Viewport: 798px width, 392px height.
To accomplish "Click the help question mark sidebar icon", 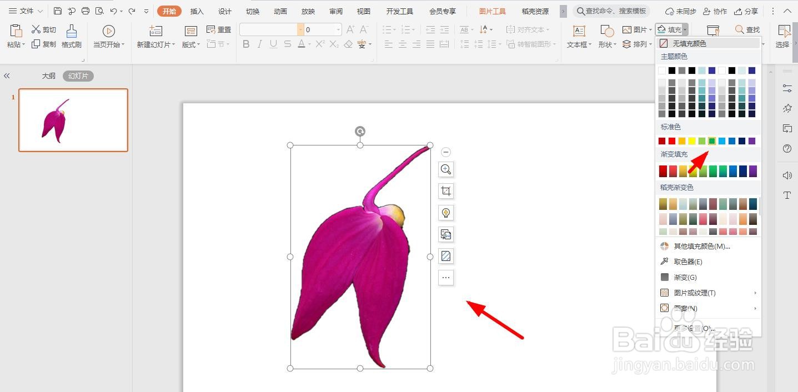I will point(787,148).
